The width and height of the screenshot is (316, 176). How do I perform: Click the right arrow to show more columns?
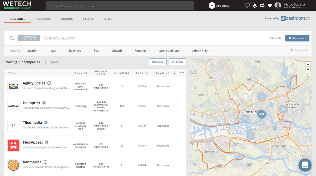click(x=175, y=73)
